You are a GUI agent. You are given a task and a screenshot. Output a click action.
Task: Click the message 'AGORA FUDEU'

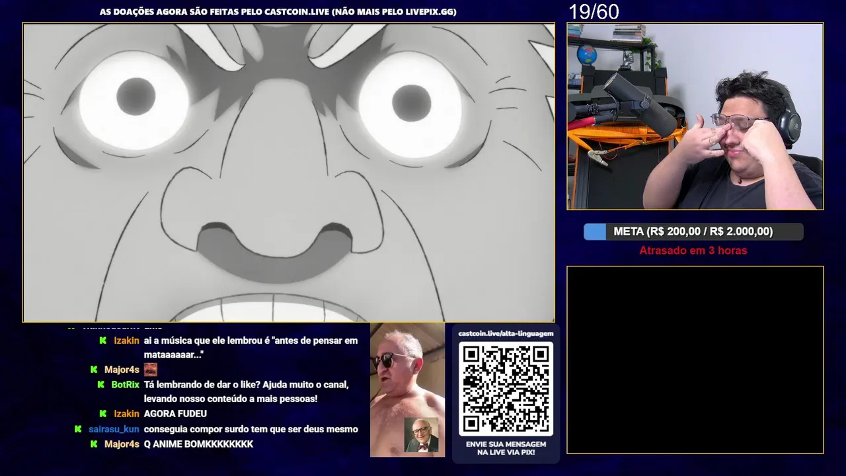[175, 414]
